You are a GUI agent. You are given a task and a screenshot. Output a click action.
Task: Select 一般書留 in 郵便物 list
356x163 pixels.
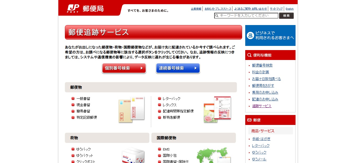(x=83, y=99)
